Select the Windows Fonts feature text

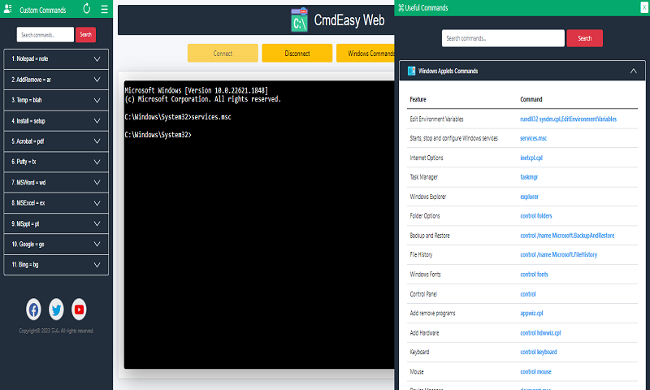click(425, 275)
